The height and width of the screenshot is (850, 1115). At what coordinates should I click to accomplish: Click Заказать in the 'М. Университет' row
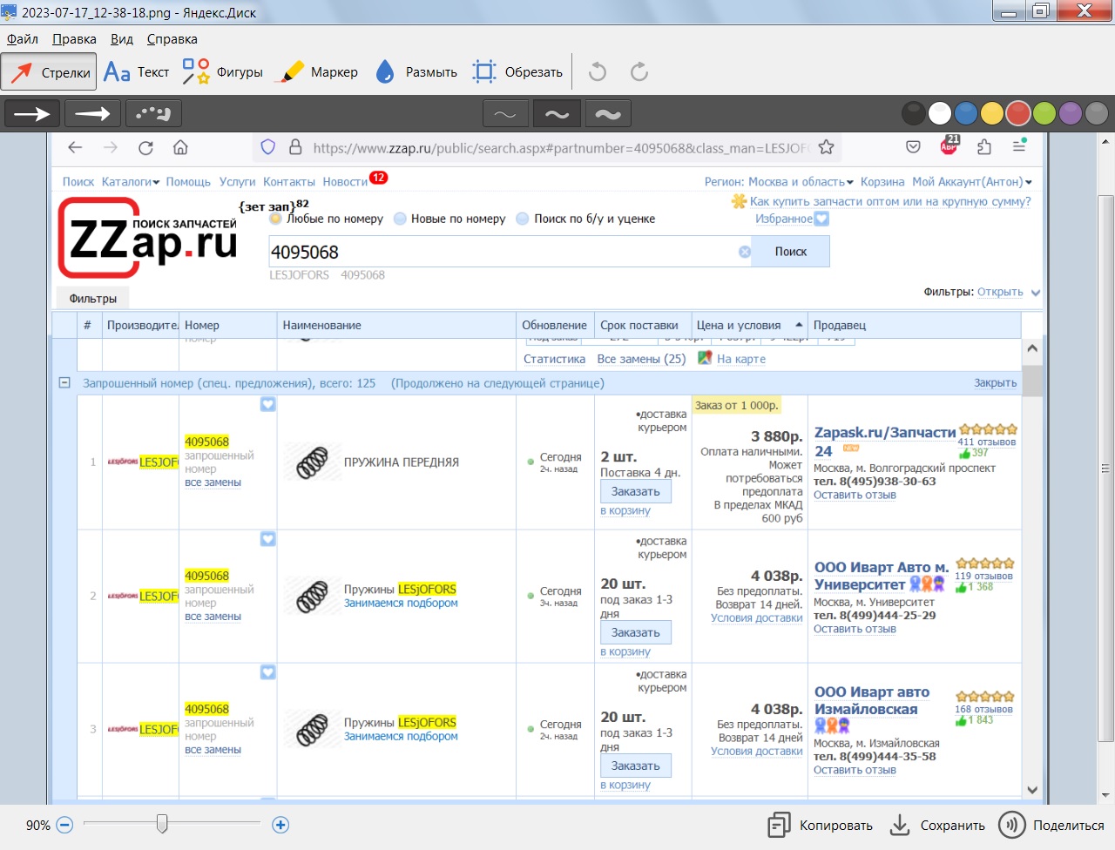636,633
